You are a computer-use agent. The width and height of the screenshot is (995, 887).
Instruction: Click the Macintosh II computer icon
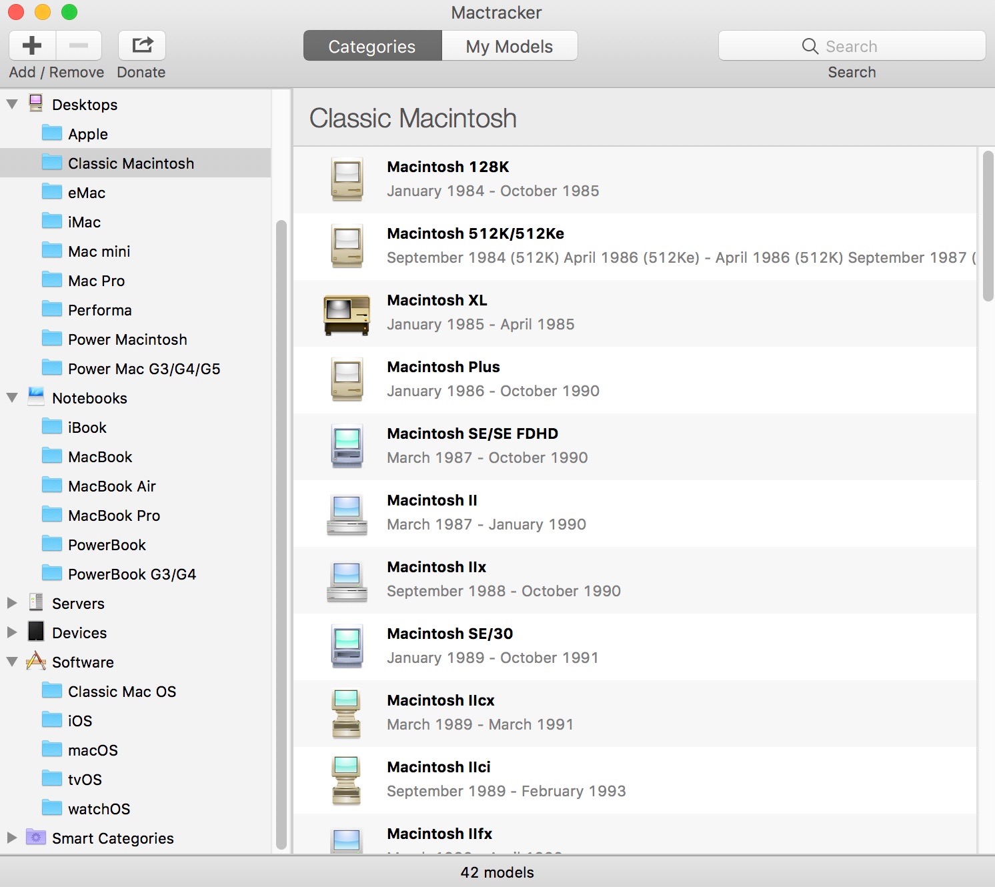(347, 514)
